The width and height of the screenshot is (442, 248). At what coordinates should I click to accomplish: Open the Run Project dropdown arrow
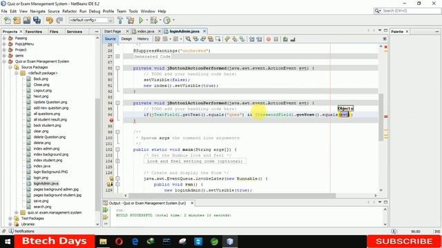tap(147, 20)
